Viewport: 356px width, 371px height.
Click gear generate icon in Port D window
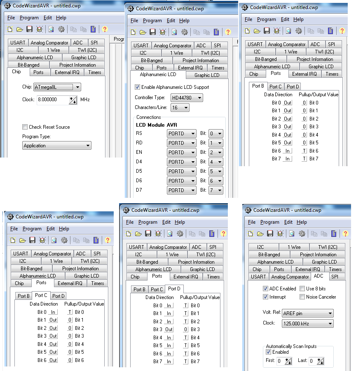(180, 234)
